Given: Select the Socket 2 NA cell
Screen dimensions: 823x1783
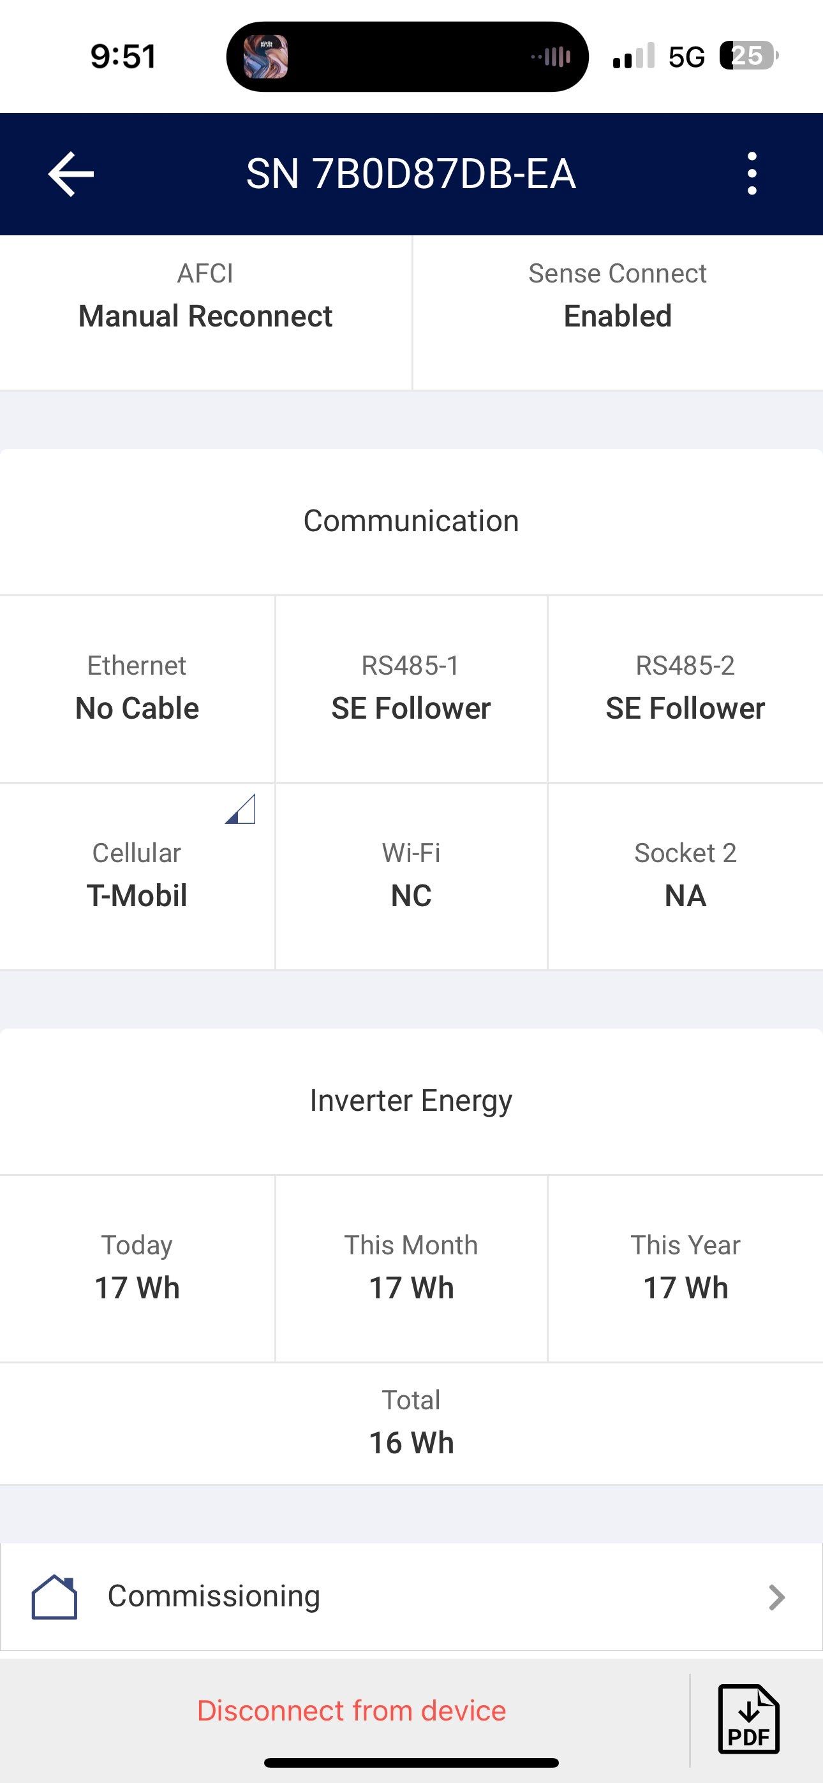Looking at the screenshot, I should 685,876.
